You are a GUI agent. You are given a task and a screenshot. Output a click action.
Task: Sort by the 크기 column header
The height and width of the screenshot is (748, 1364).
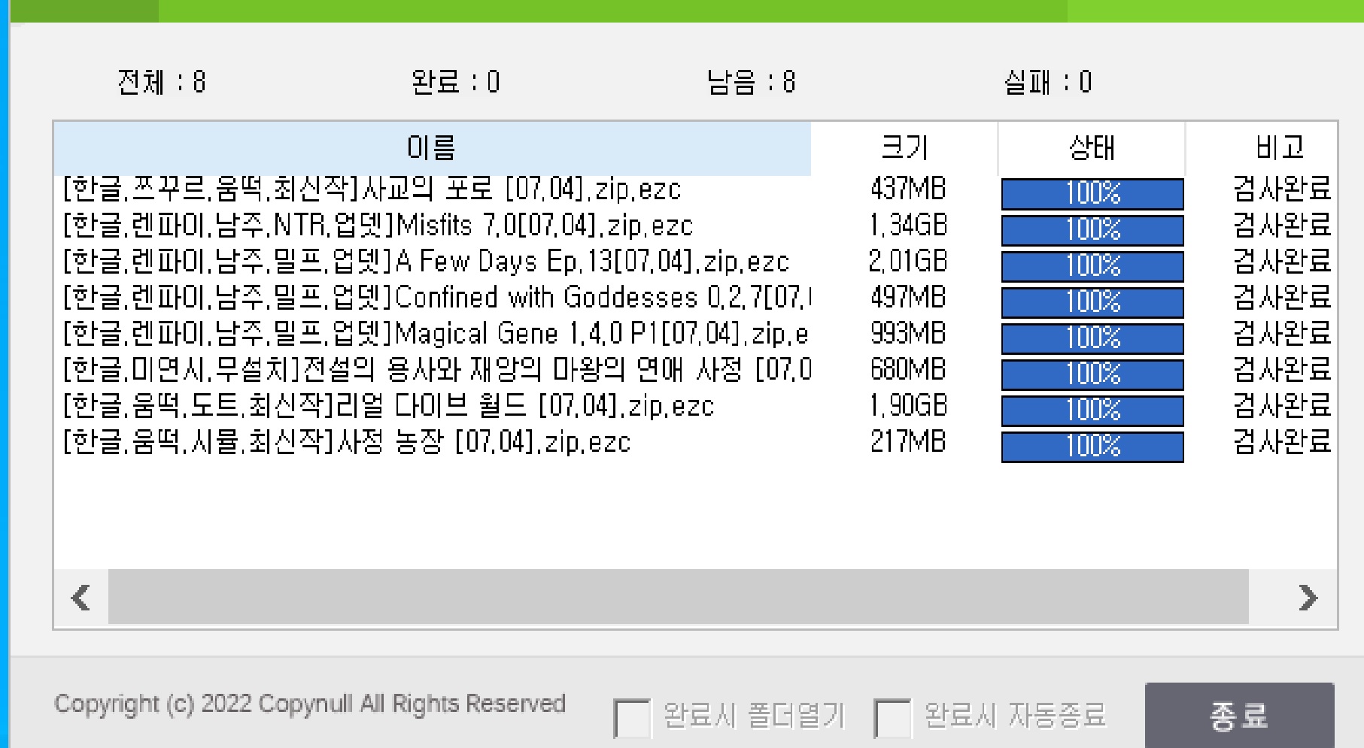coord(904,148)
